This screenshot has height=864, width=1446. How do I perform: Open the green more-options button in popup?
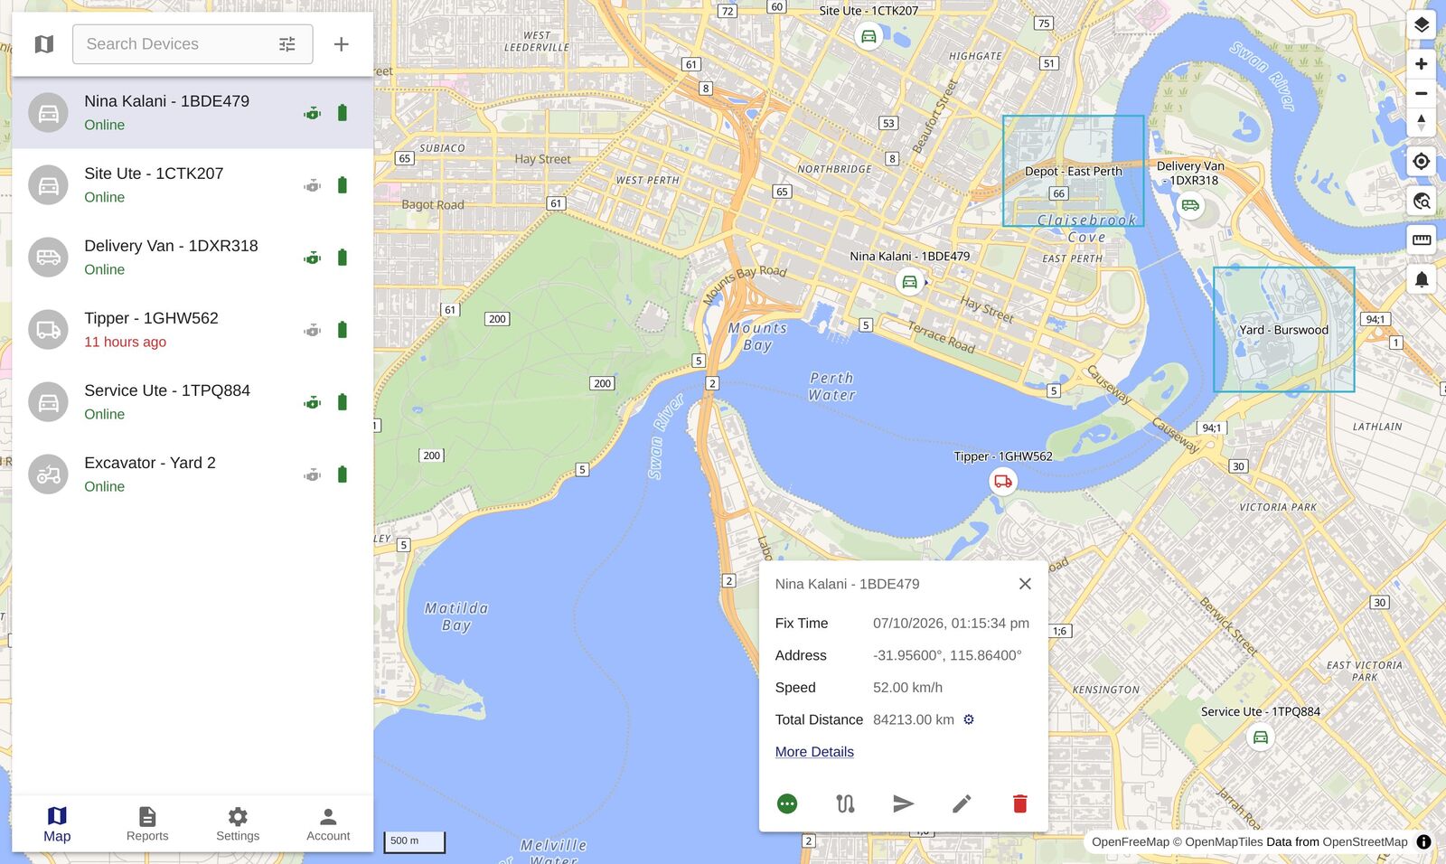787,803
